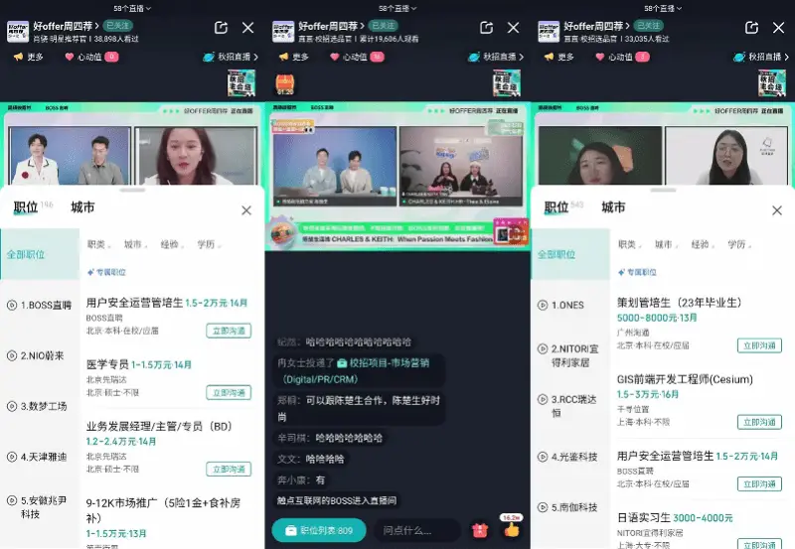Screen dimensions: 795x549
Task: Select 3.RCC瑞达恒 in the company list
Action: (x=570, y=406)
